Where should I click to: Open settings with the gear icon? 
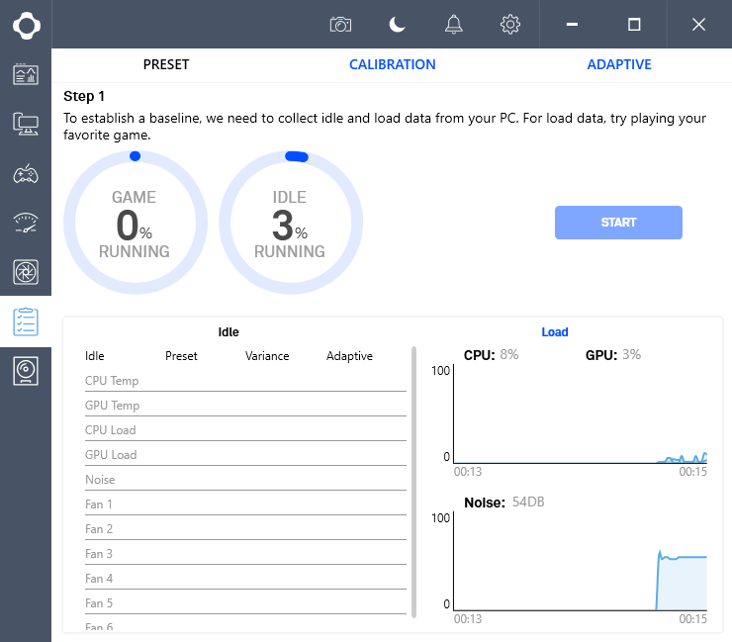(510, 25)
